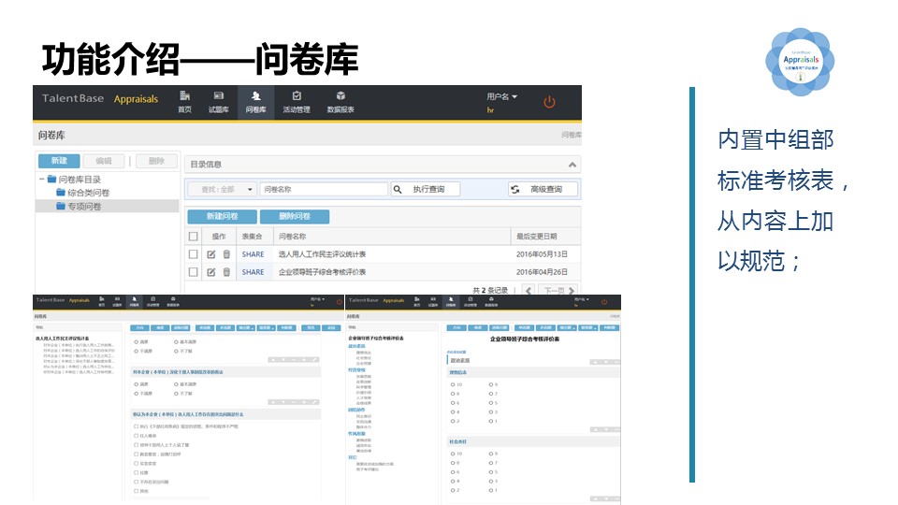Click magnifier icon on 执行查询 button
Image resolution: width=898 pixels, height=505 pixels.
(398, 189)
